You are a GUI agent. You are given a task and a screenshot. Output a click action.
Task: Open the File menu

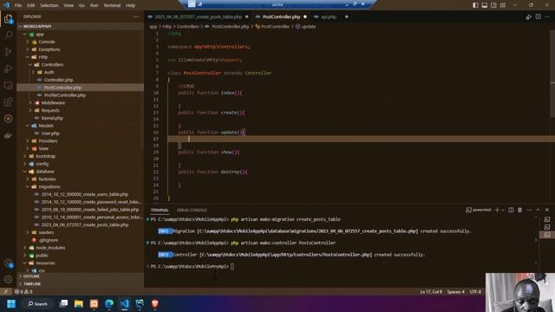point(18,5)
